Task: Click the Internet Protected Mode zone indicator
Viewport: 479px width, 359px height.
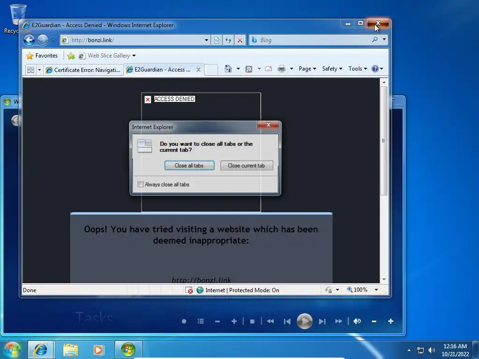Action: [238, 290]
